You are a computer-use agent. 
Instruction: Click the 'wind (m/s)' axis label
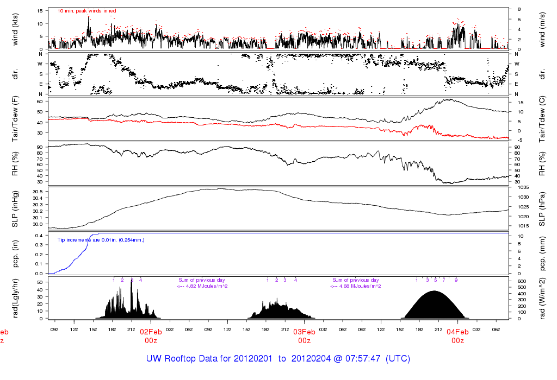coord(542,29)
